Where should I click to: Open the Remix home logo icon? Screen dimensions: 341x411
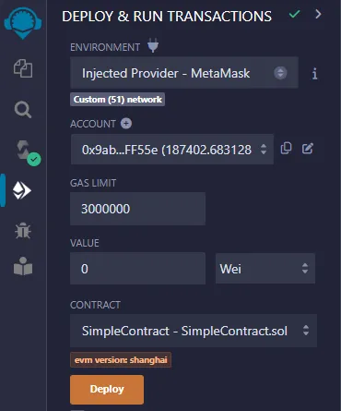click(x=23, y=22)
